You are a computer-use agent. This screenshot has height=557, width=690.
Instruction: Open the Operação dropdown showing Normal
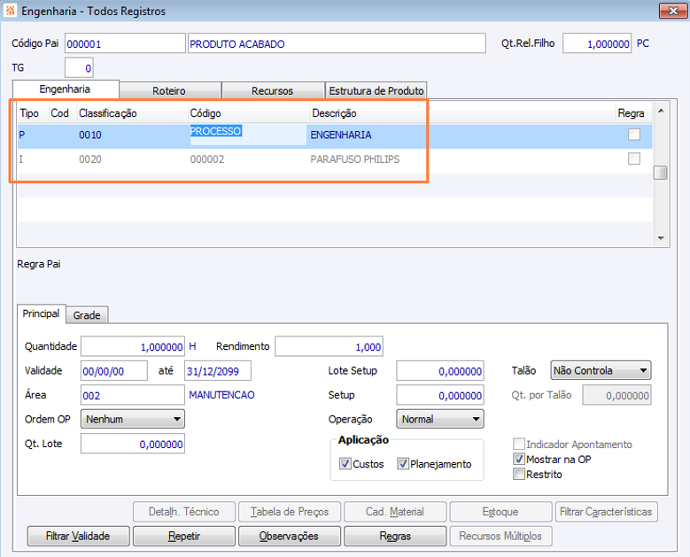pyautogui.click(x=439, y=419)
